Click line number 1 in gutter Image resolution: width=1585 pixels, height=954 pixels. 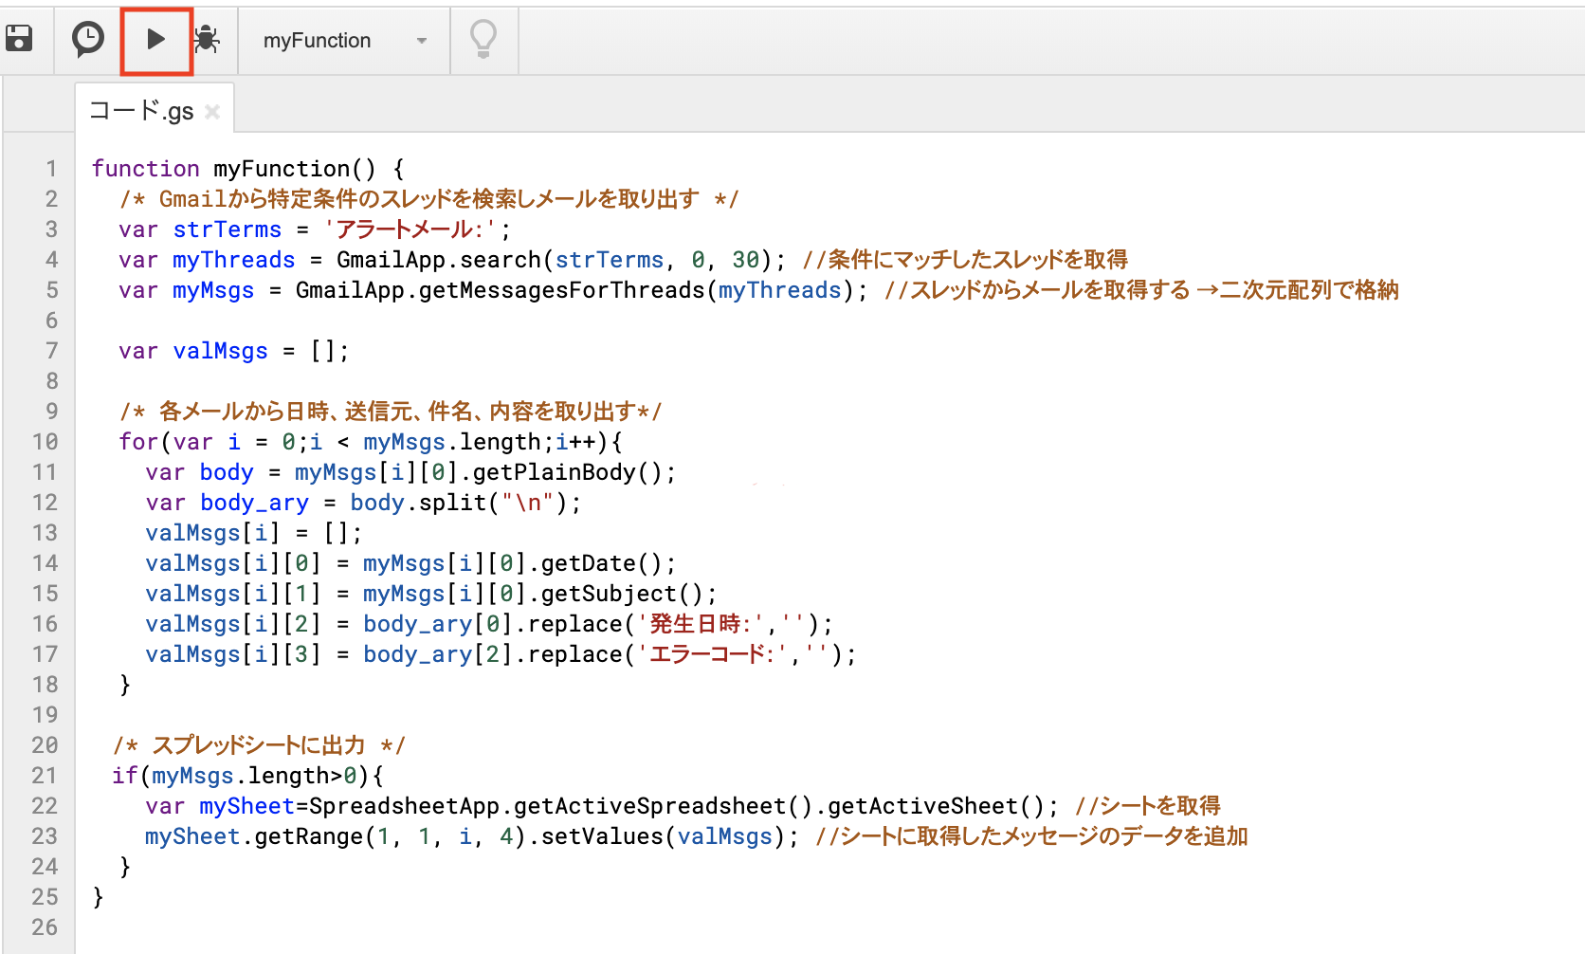(x=51, y=169)
